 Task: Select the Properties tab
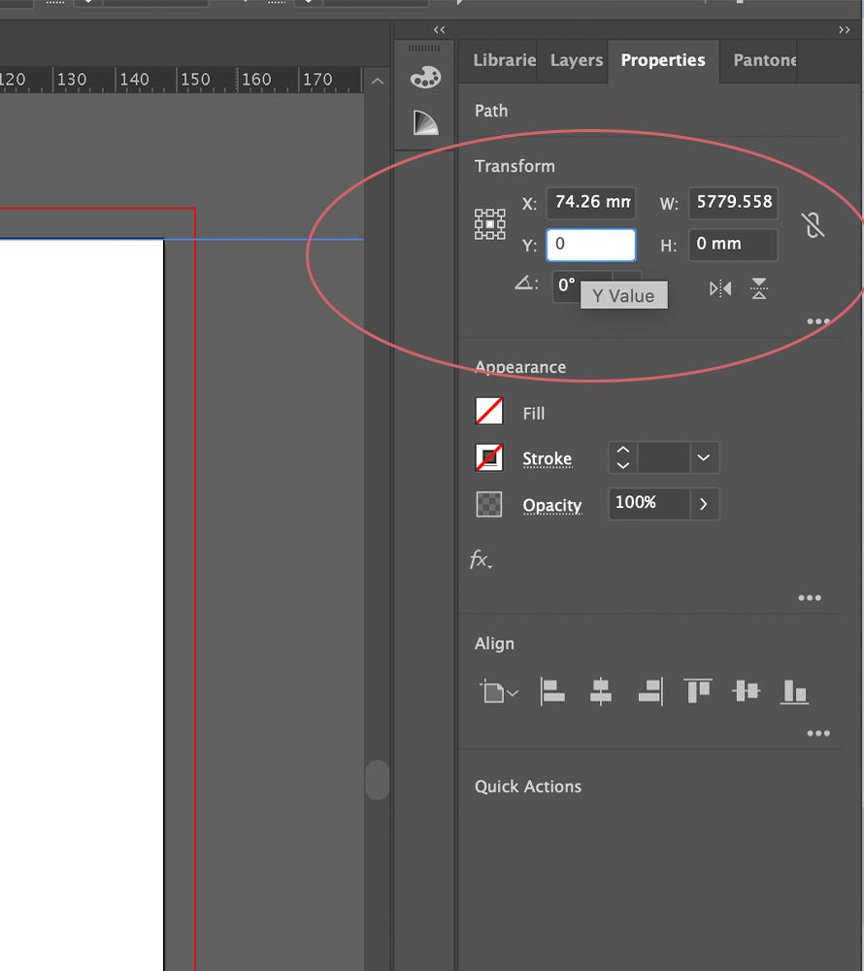tap(663, 60)
